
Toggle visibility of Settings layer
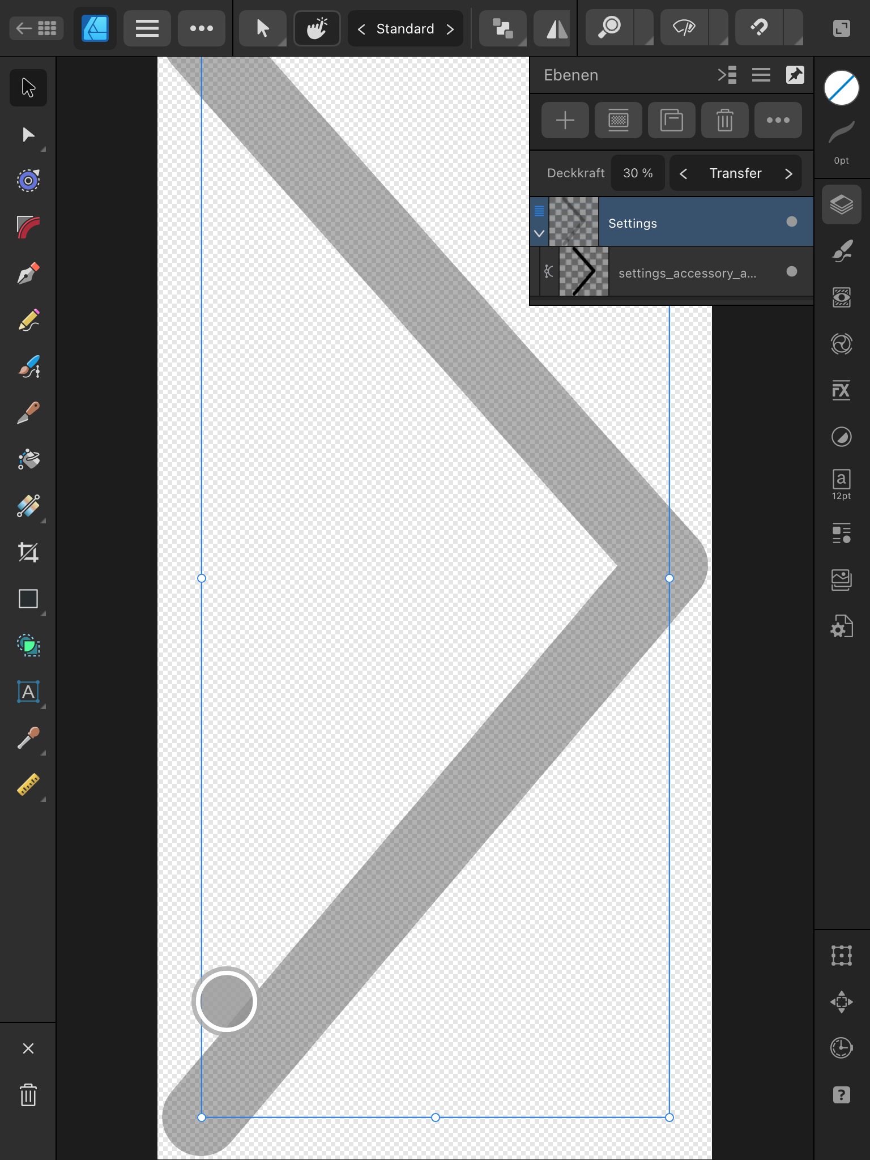tap(792, 222)
